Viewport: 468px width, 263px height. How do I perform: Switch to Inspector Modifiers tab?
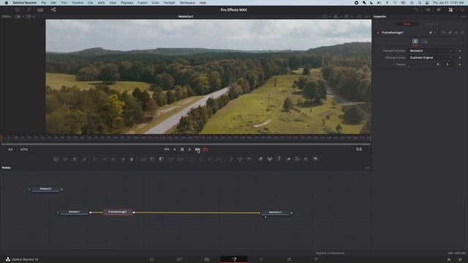pos(431,24)
